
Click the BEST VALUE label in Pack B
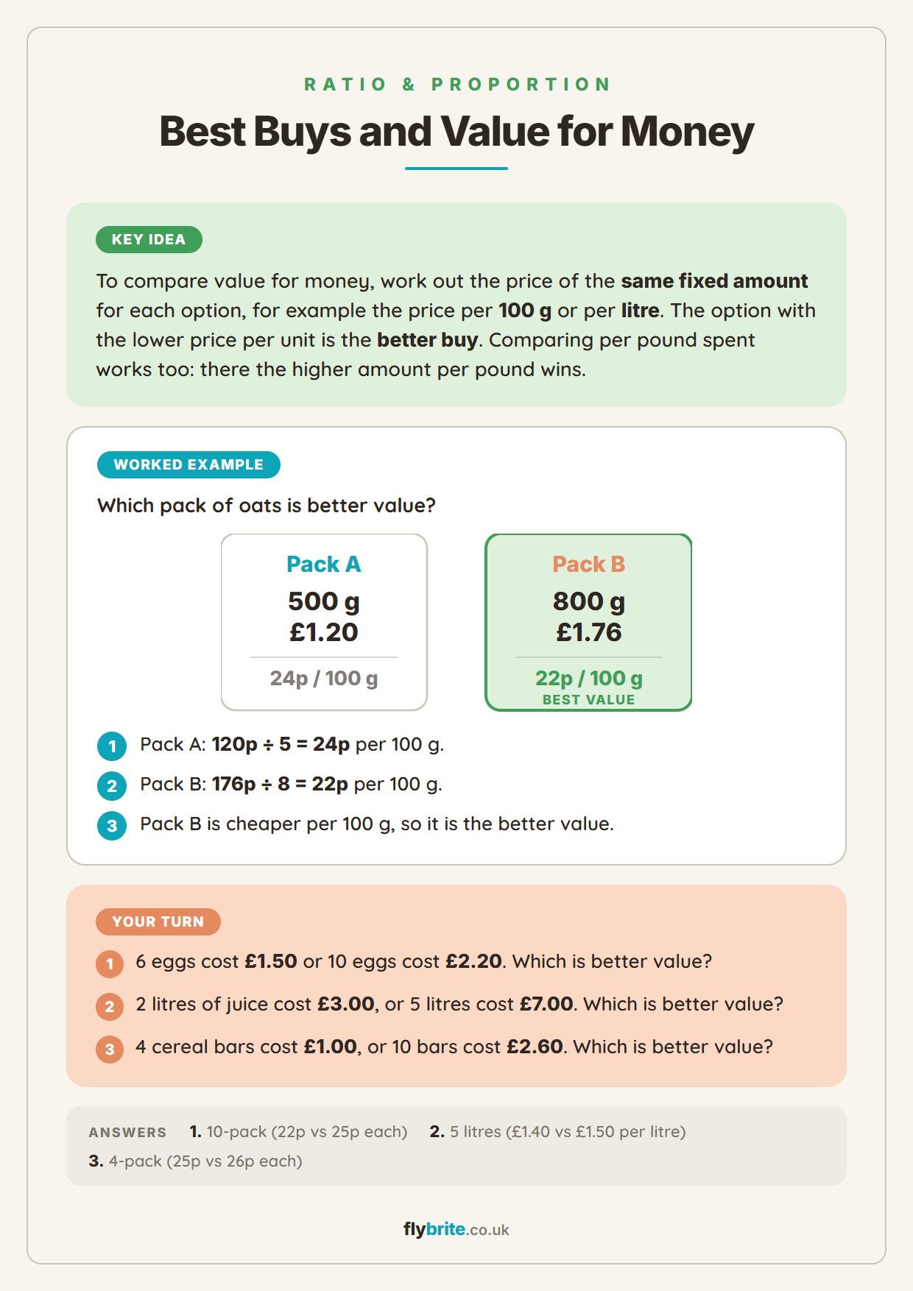pos(588,700)
